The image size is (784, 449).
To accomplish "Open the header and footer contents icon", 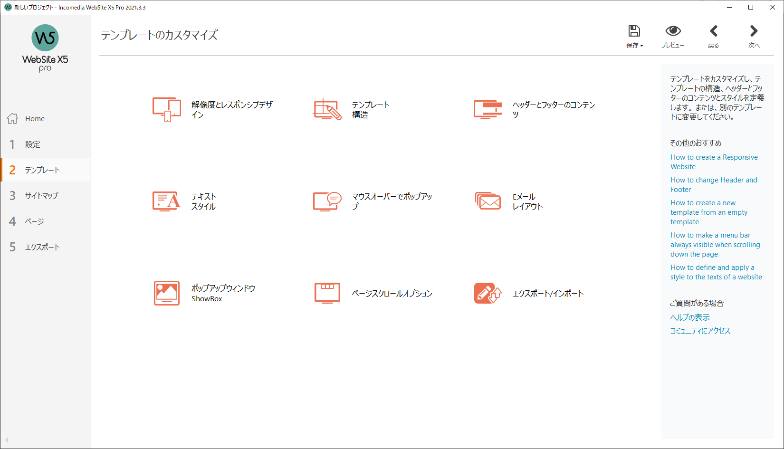I will pyautogui.click(x=488, y=109).
